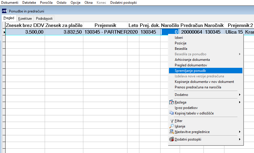Expand the Besedila za ponudbo submenu arrow
This screenshot has width=254, height=153.
point(240,54)
